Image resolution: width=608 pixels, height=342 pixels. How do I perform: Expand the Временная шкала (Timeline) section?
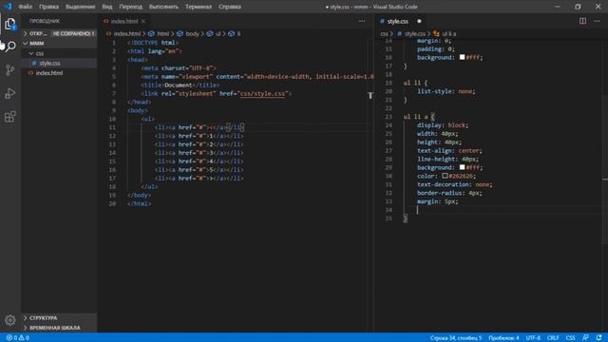tap(59, 328)
